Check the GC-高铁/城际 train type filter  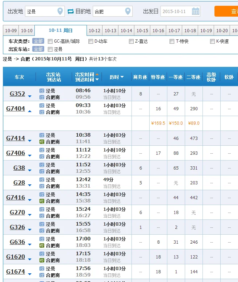click(x=50, y=42)
